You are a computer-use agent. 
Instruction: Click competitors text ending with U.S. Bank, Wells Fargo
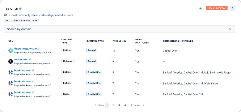(197, 72)
